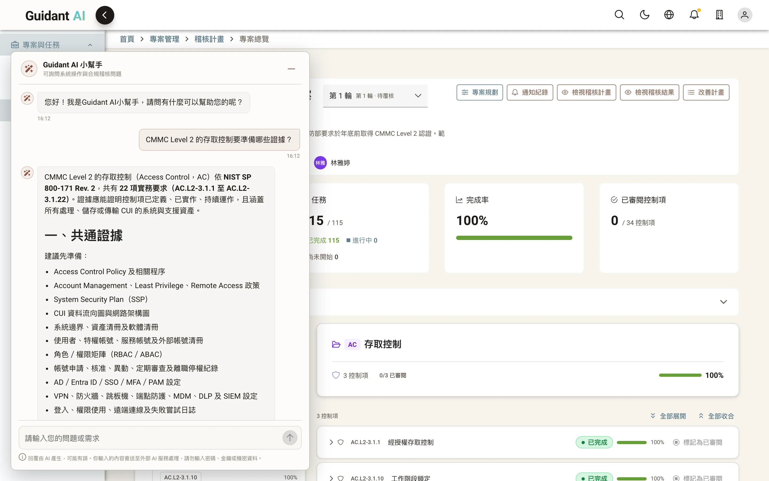Image resolution: width=769 pixels, height=481 pixels.
Task: Click the Guidant AI logo
Action: [x=55, y=15]
